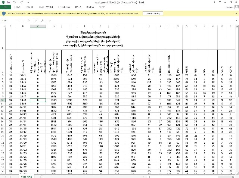Click the Select All corner triangle
The width and height of the screenshot is (239, 178).
pos(3,26)
